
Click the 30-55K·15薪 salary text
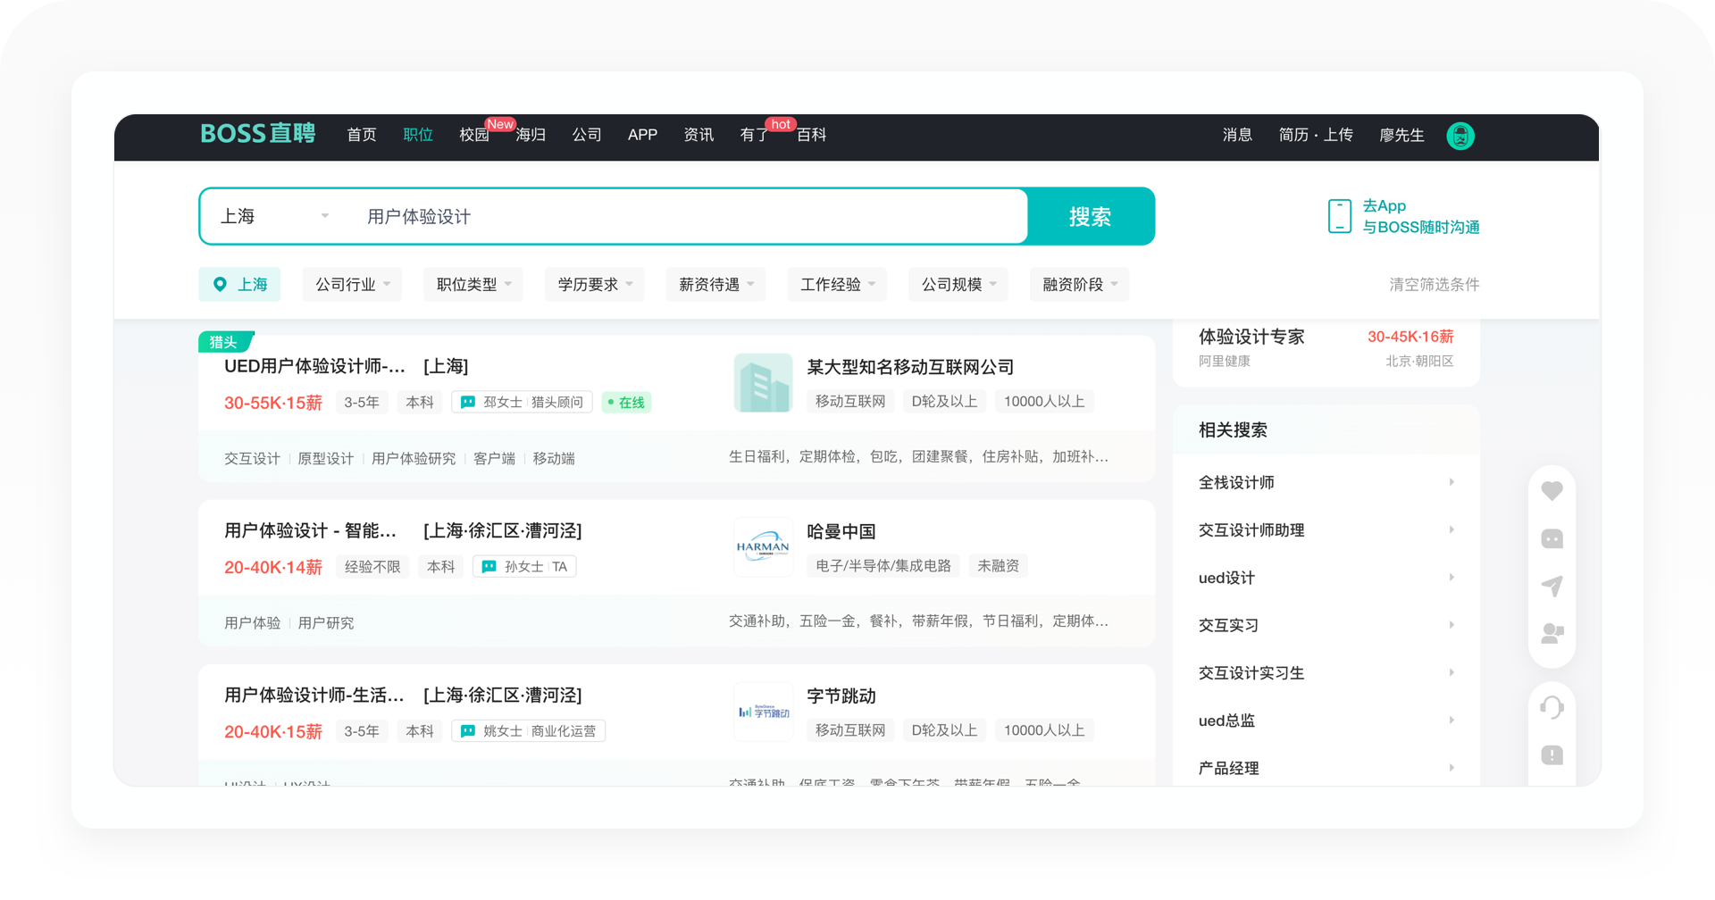pyautogui.click(x=273, y=403)
